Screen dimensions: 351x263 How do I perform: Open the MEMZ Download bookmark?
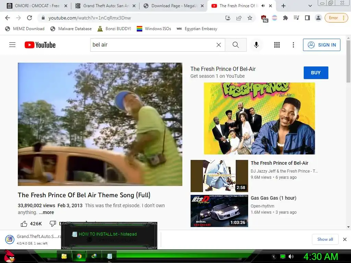25,29
